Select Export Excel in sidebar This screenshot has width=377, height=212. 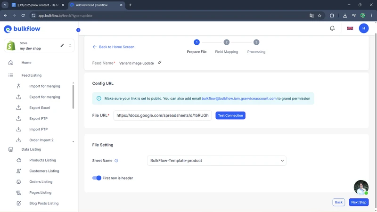pos(40,108)
